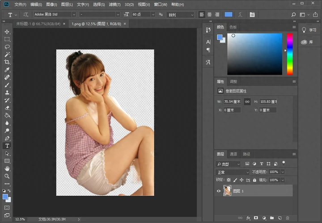Select the Lasso tool
This screenshot has height=223, width=322.
click(7, 46)
